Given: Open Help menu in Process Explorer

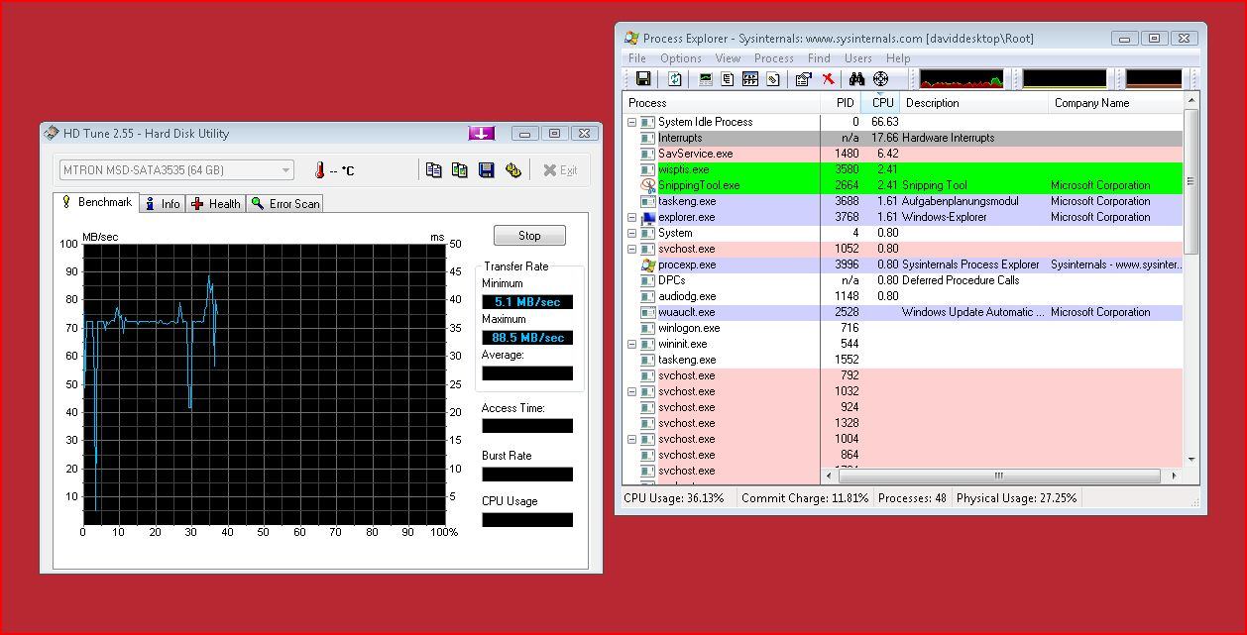Looking at the screenshot, I should (x=898, y=58).
